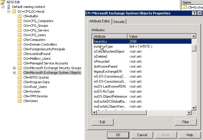Click the ADSI Edit root icon
203x140 pixels.
3,2
